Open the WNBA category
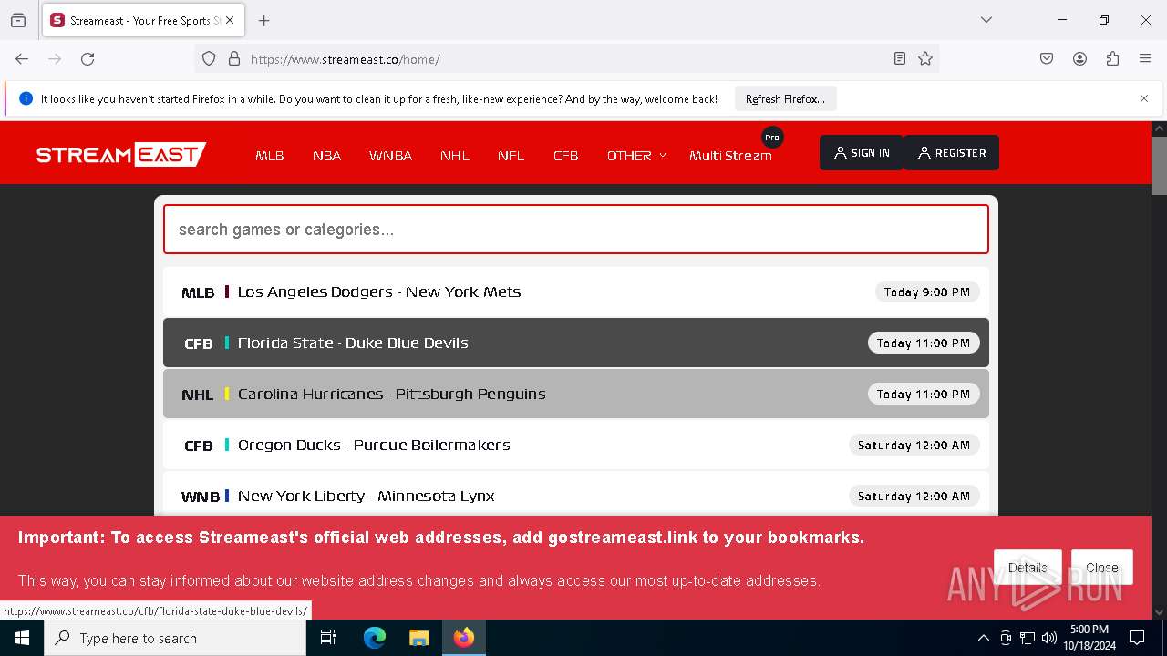Viewport: 1167px width, 656px height. point(390,156)
